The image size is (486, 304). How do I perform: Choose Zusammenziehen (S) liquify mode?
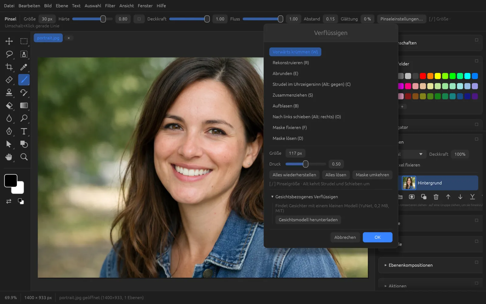point(293,95)
